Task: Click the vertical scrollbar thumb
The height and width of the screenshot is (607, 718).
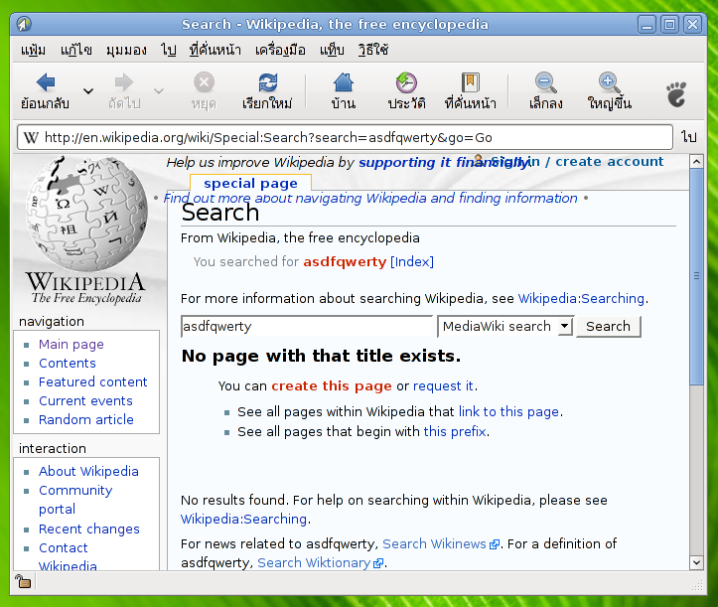Action: point(696,277)
